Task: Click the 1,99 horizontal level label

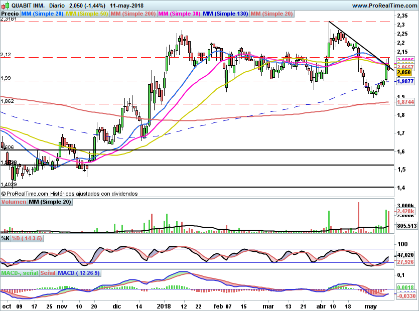Action: point(6,78)
